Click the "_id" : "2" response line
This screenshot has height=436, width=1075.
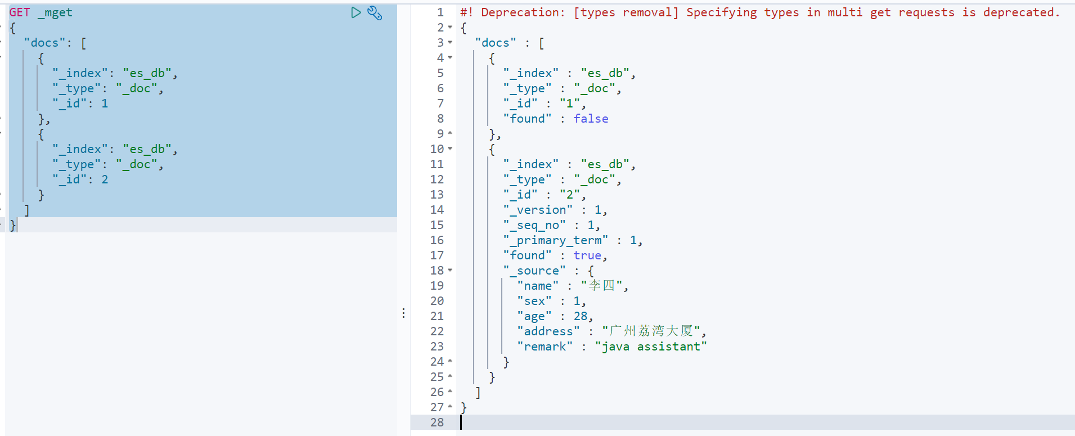tap(545, 195)
